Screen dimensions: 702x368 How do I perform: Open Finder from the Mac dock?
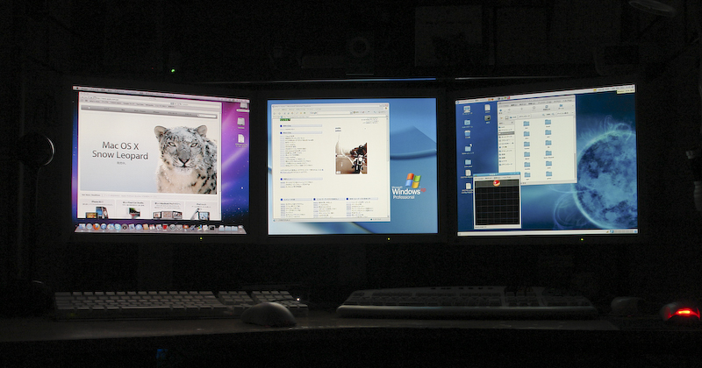click(82, 227)
